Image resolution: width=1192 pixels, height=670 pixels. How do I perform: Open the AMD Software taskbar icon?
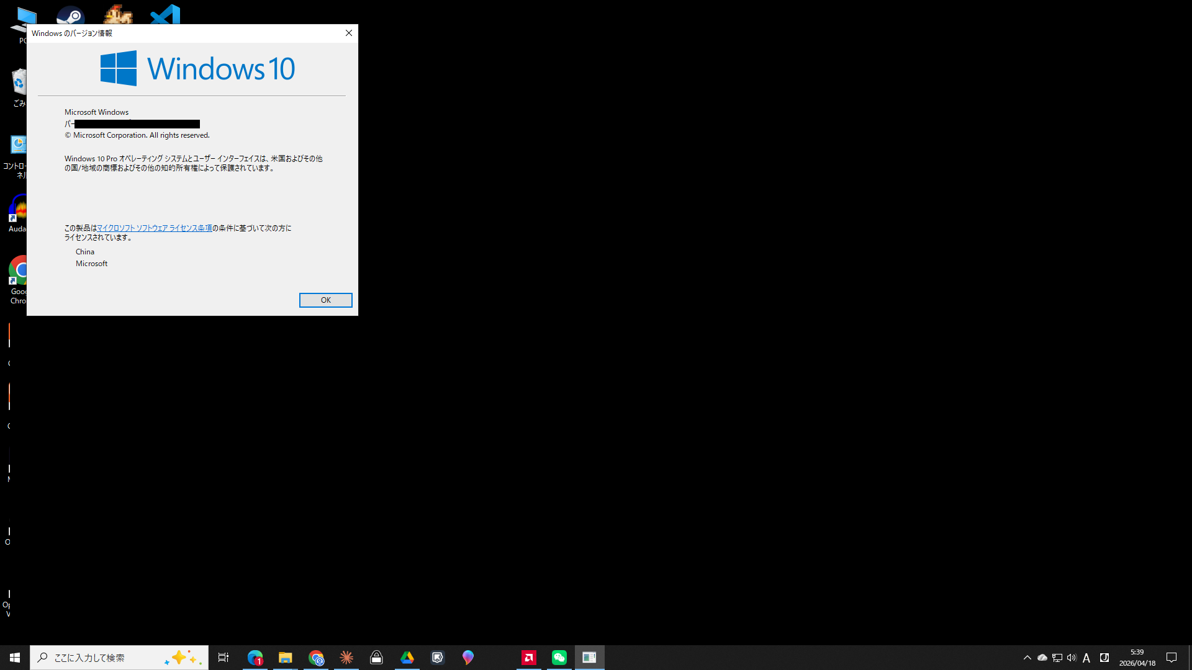click(529, 658)
